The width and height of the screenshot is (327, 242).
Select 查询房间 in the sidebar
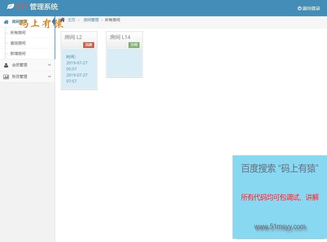pyautogui.click(x=17, y=43)
